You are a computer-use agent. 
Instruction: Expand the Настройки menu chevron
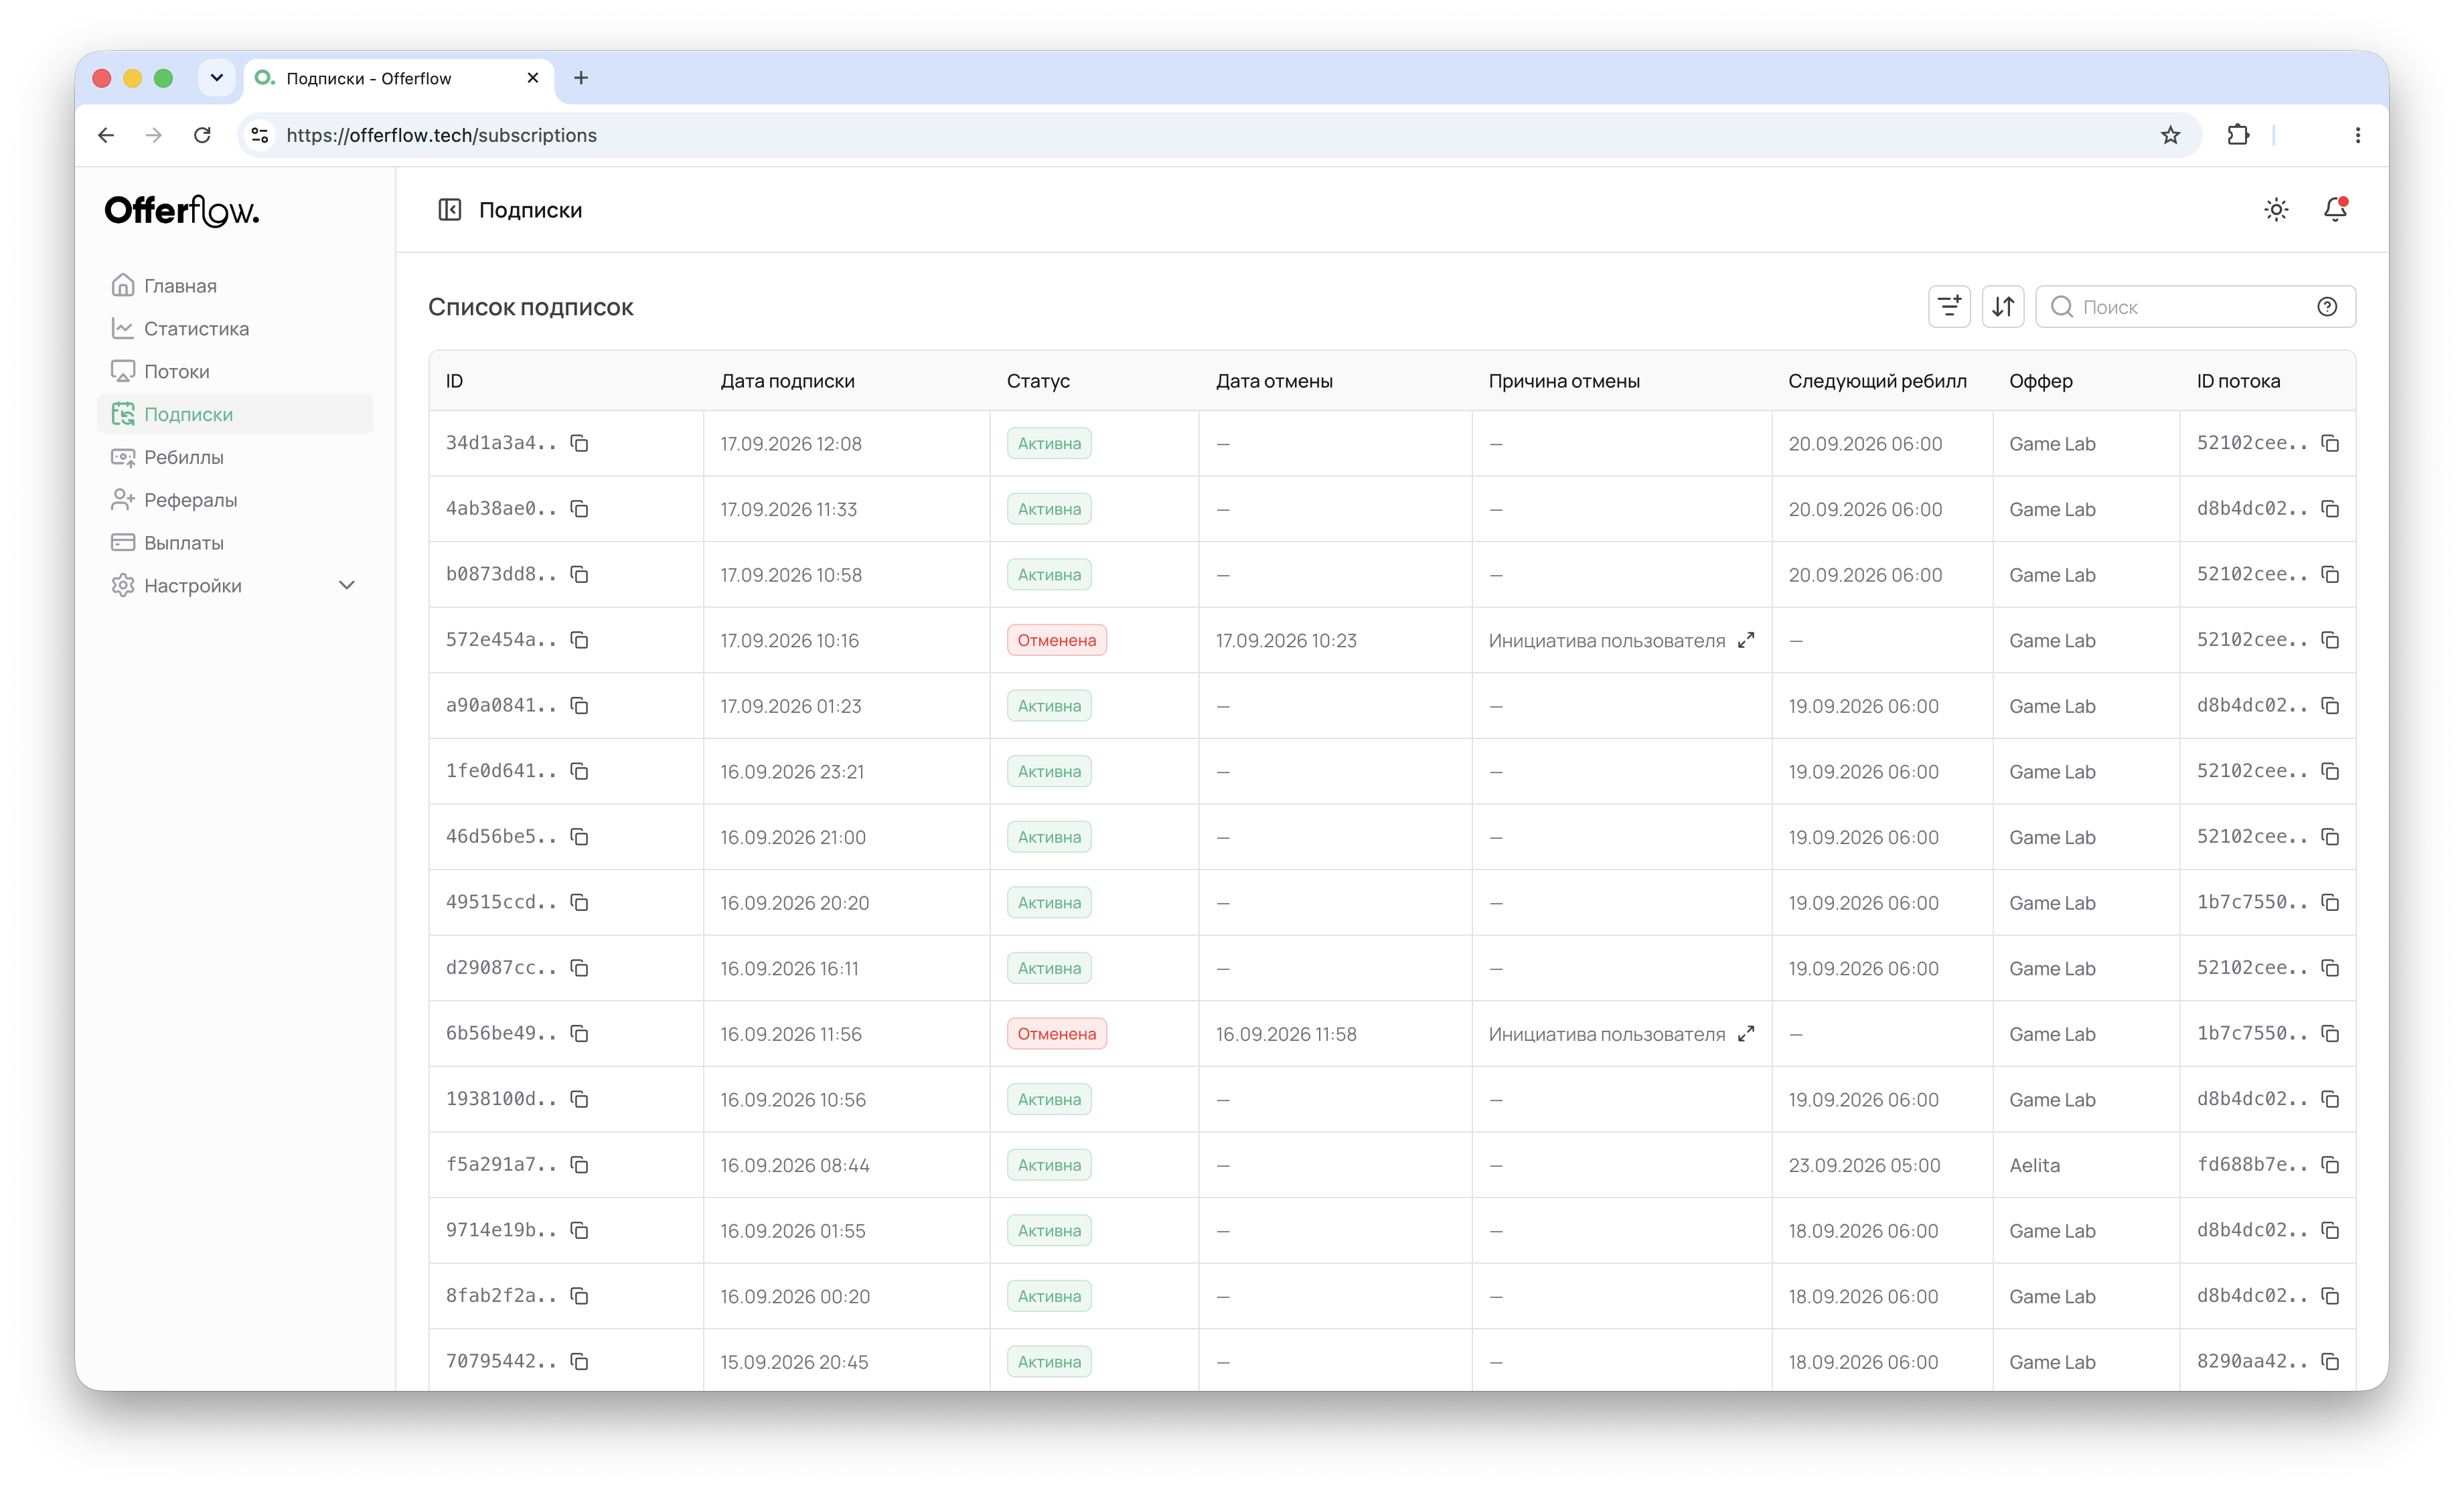pos(347,585)
